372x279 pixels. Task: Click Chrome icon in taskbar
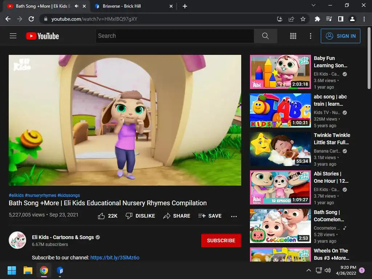click(44, 270)
